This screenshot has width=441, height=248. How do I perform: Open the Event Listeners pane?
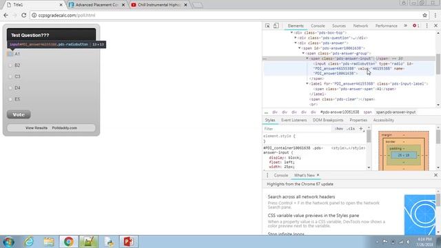pos(294,120)
